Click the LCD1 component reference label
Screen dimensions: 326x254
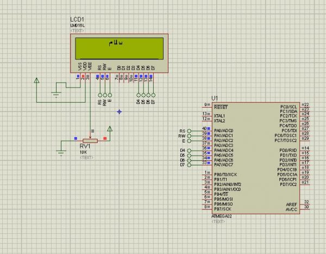[x=77, y=20]
